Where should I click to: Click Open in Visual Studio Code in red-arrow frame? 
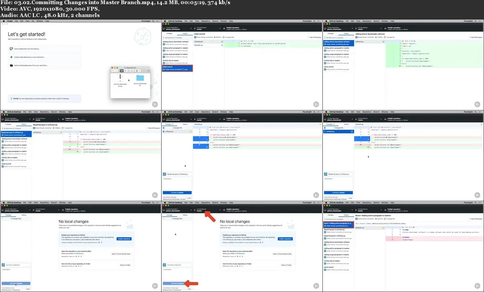tap(282, 254)
